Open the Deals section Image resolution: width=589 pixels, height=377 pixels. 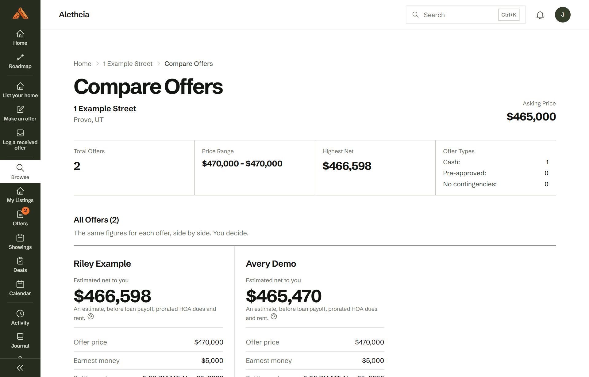[x=20, y=265]
